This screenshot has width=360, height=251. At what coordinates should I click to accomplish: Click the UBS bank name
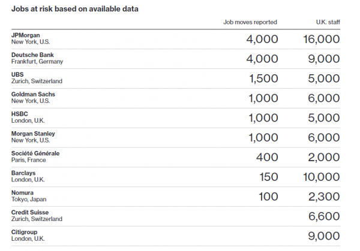17,75
